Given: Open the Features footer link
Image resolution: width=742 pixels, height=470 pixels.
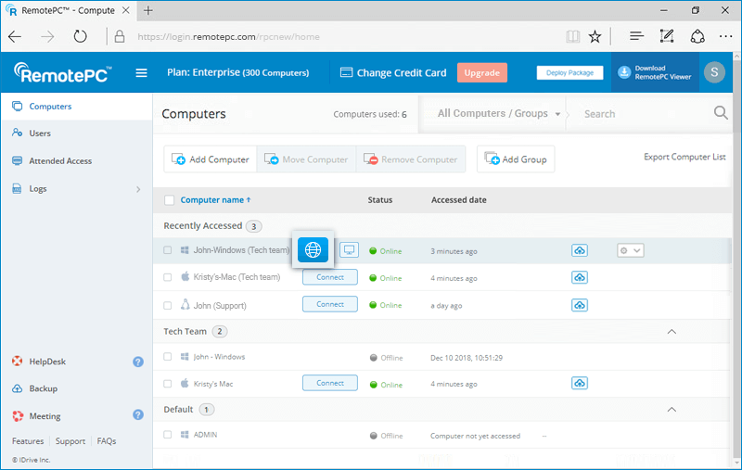Looking at the screenshot, I should pyautogui.click(x=28, y=441).
